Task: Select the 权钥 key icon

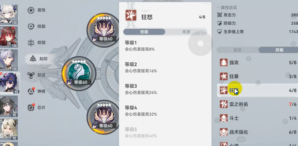Action: [x=31, y=43]
